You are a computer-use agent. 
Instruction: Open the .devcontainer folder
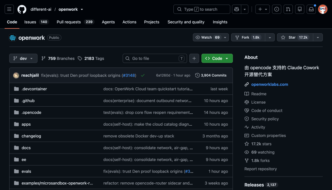tap(34, 89)
